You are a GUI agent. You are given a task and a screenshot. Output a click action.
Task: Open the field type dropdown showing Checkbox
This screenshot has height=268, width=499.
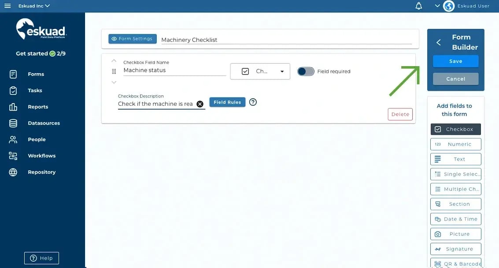pyautogui.click(x=260, y=71)
